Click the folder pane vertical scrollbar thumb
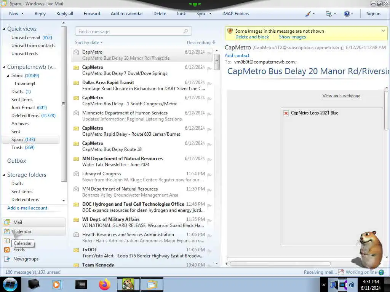This screenshot has width=390, height=292. (64, 104)
